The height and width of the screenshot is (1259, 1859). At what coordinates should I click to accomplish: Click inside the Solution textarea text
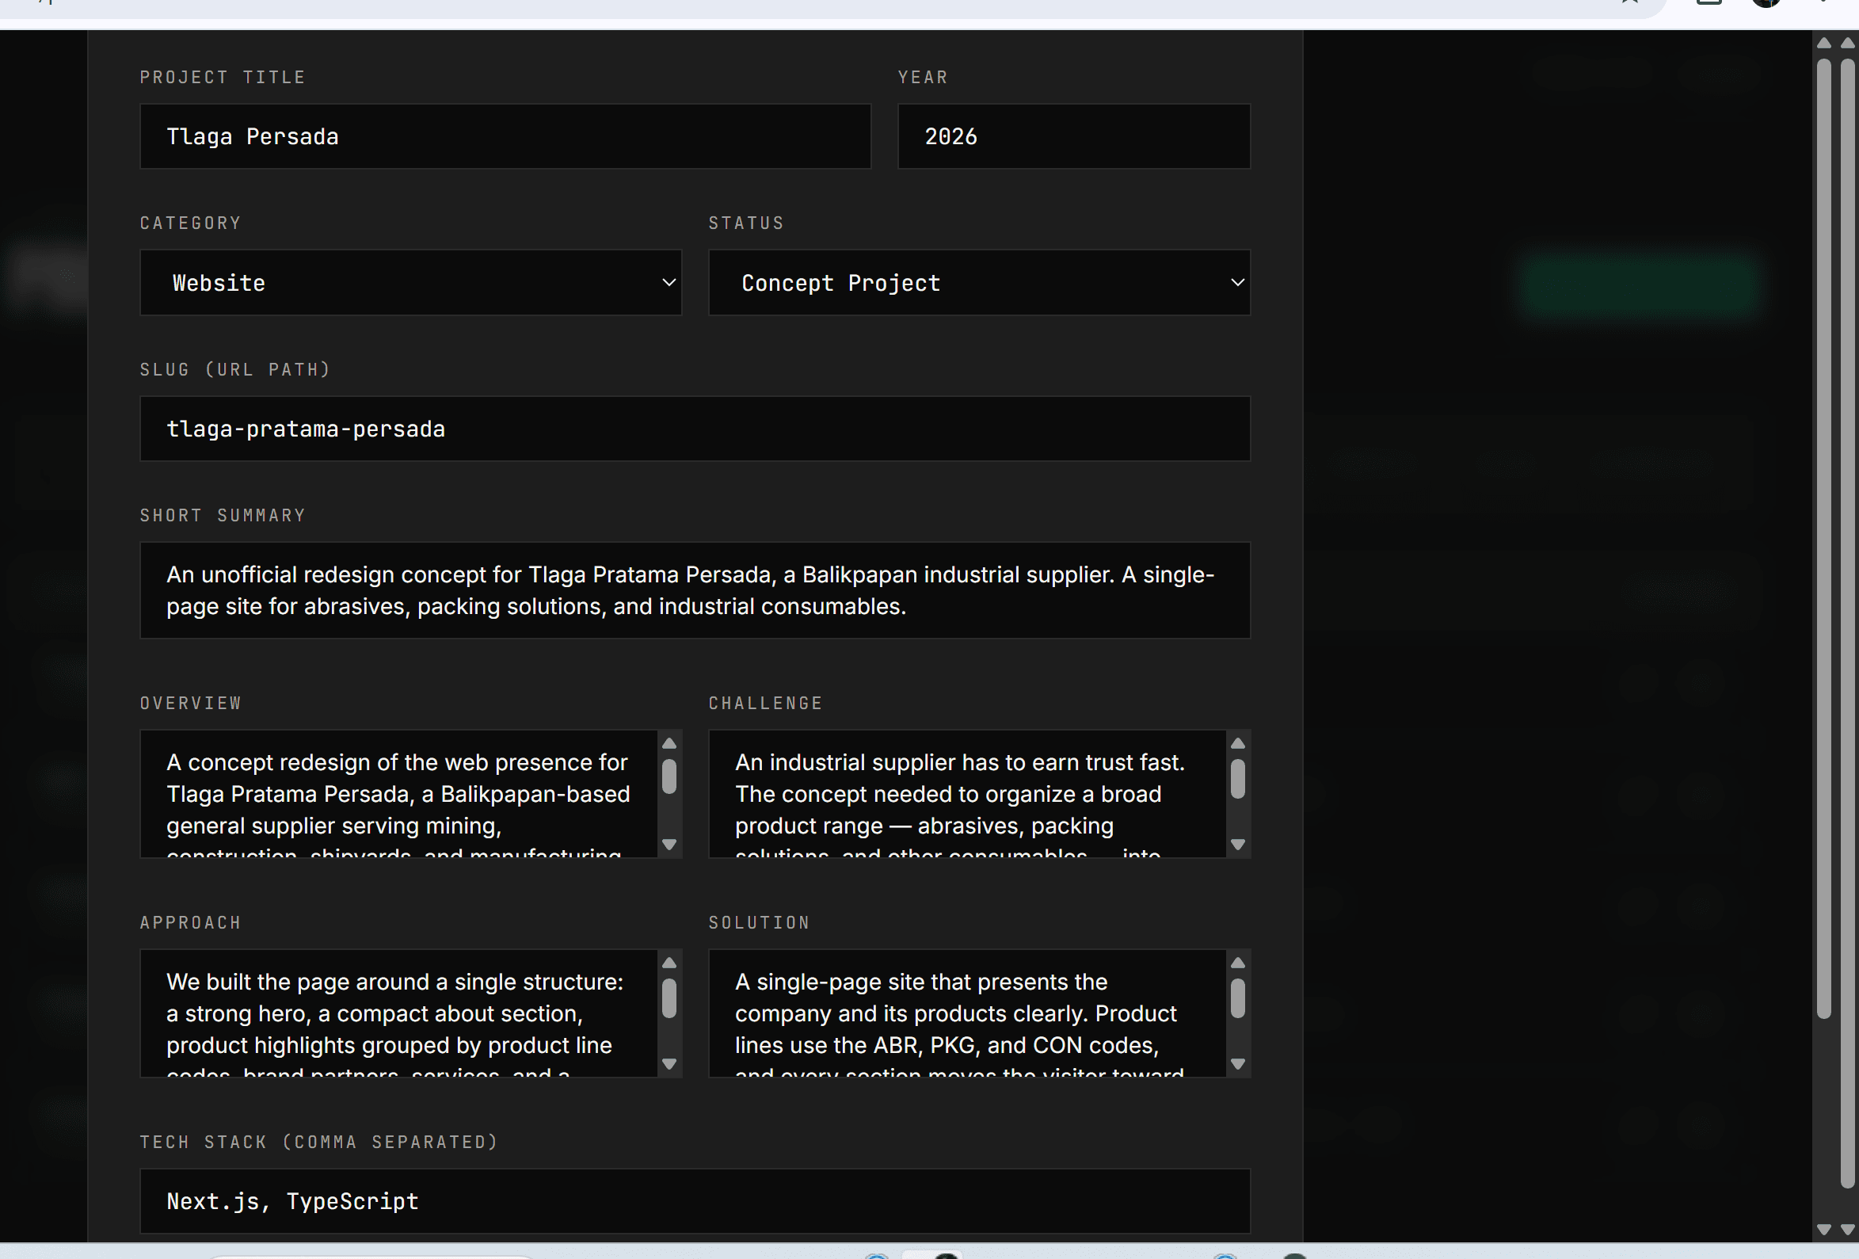pyautogui.click(x=967, y=1013)
